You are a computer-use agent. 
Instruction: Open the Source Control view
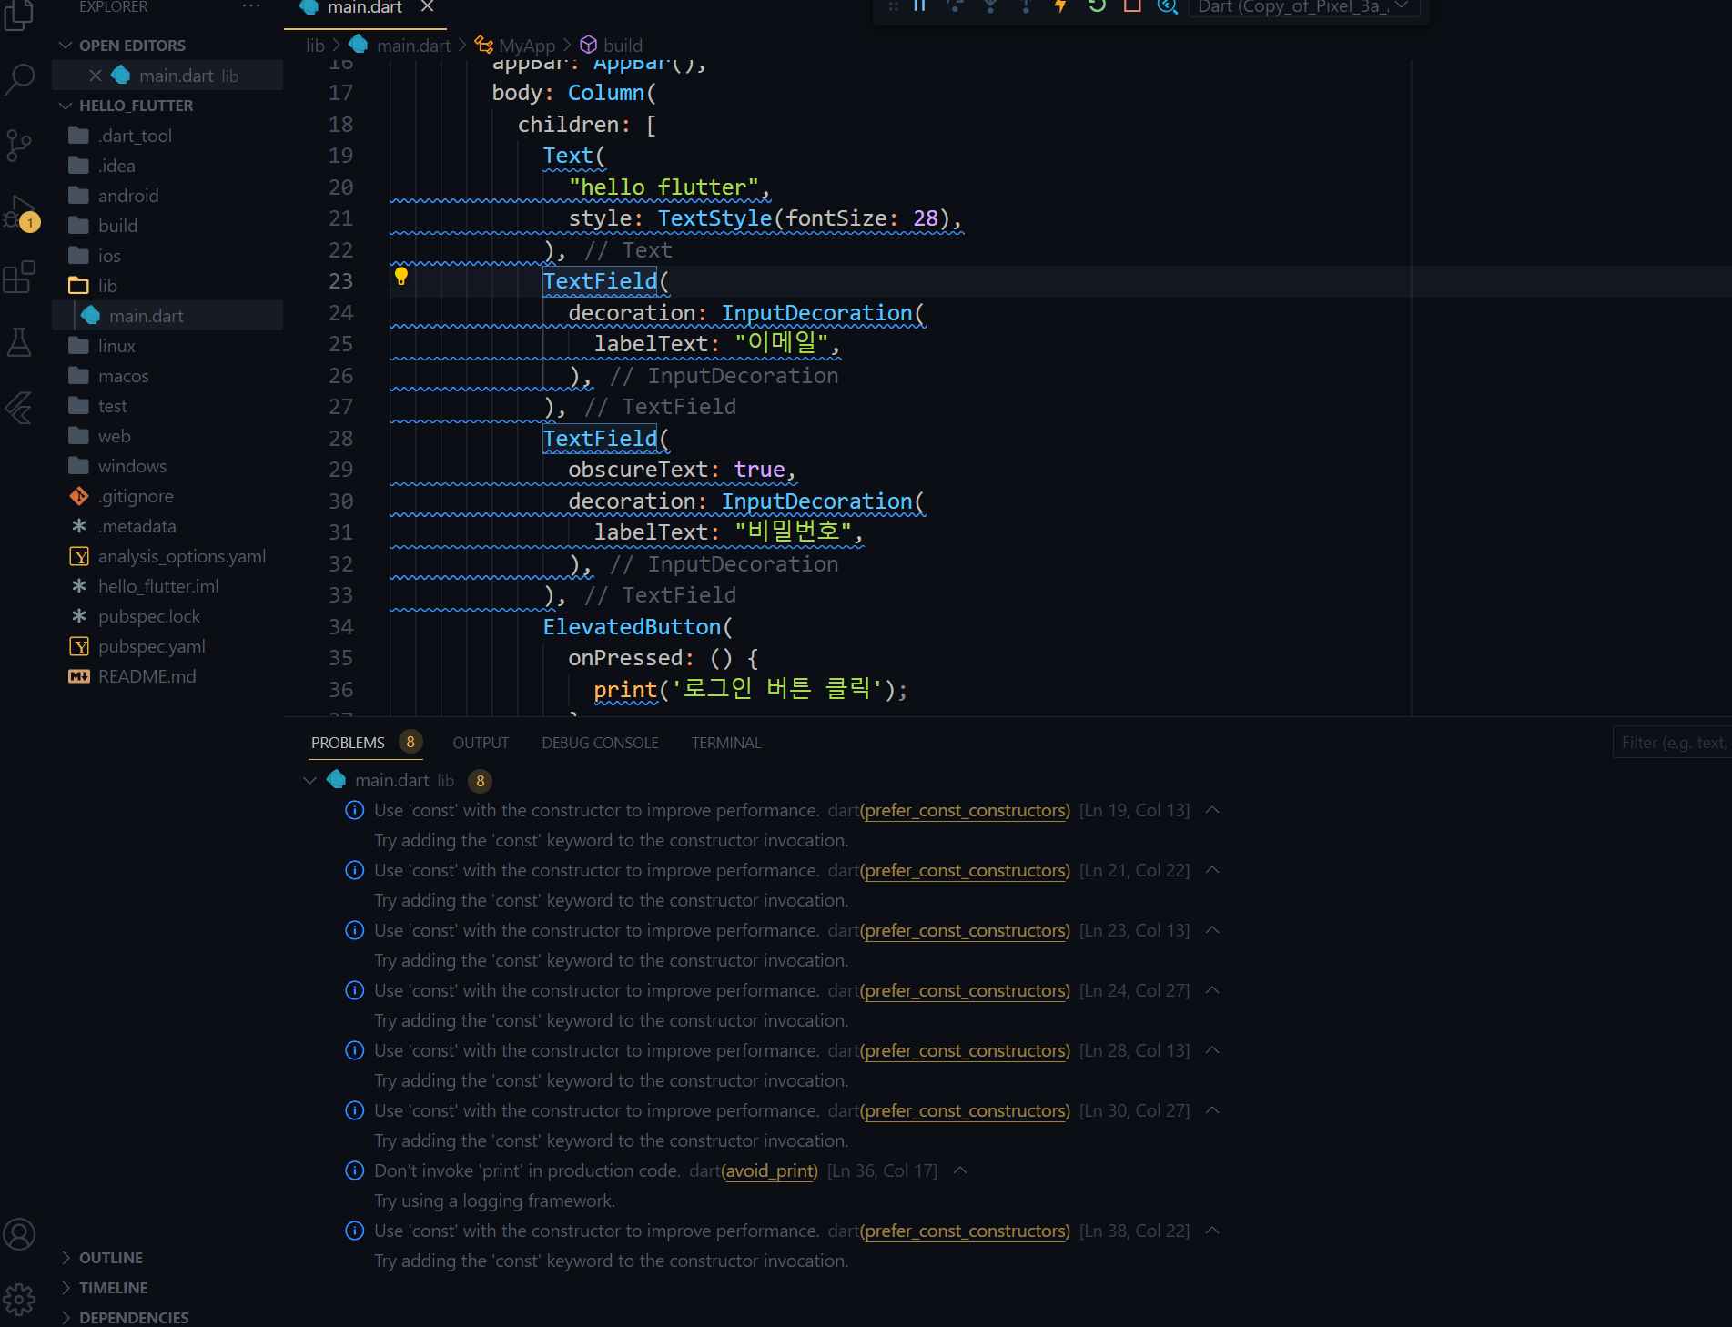[19, 146]
